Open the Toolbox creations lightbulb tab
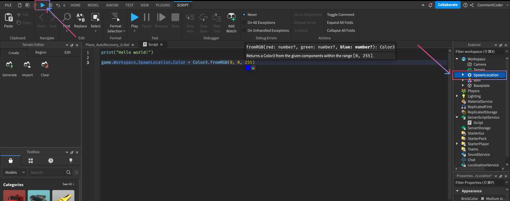The height and width of the screenshot is (201, 510). 71,161
